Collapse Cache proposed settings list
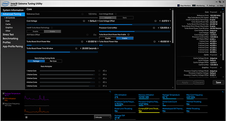This screenshot has width=226, height=121. (x=221, y=55)
